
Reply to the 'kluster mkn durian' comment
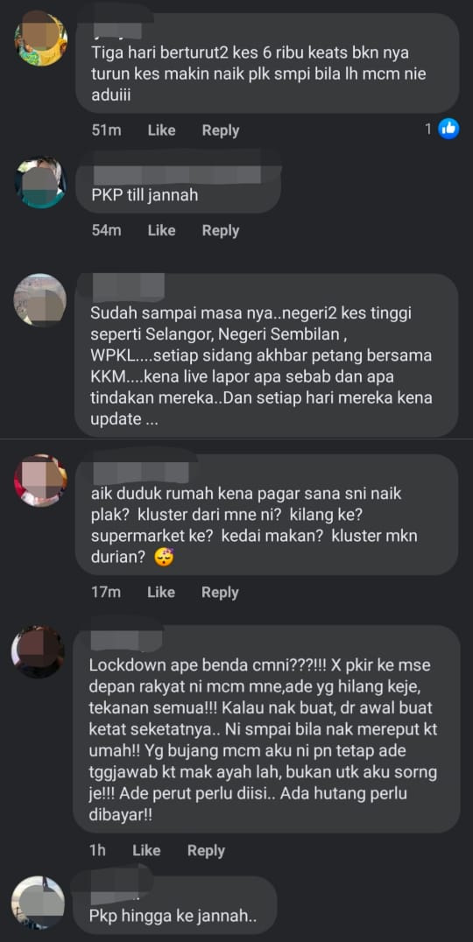(220, 593)
